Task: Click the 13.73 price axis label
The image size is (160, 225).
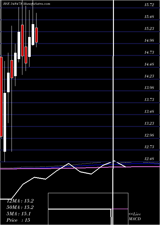Action: [149, 100]
